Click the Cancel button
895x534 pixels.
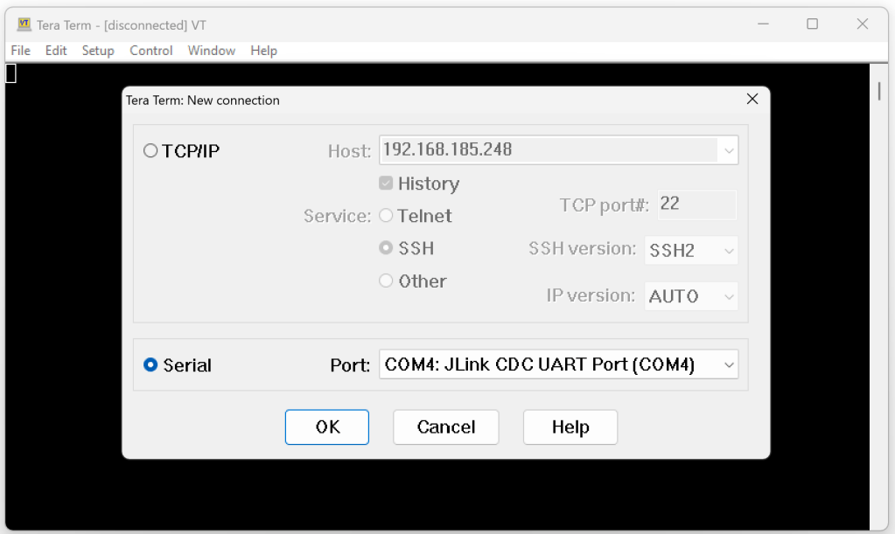tap(445, 427)
